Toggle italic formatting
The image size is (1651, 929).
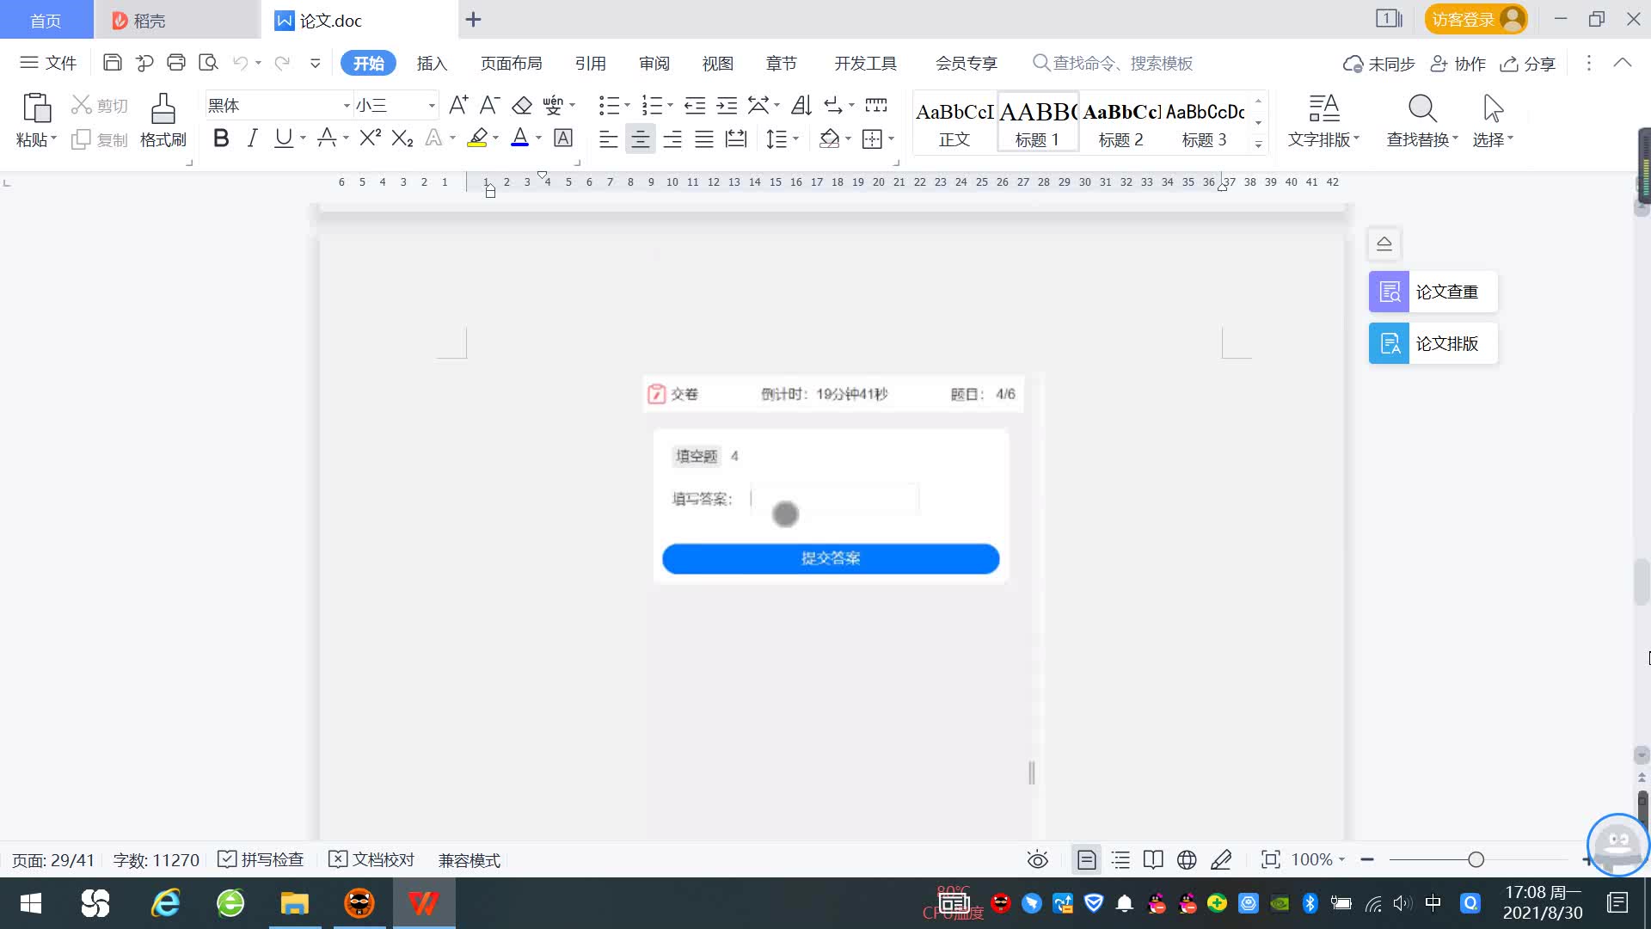[x=252, y=138]
